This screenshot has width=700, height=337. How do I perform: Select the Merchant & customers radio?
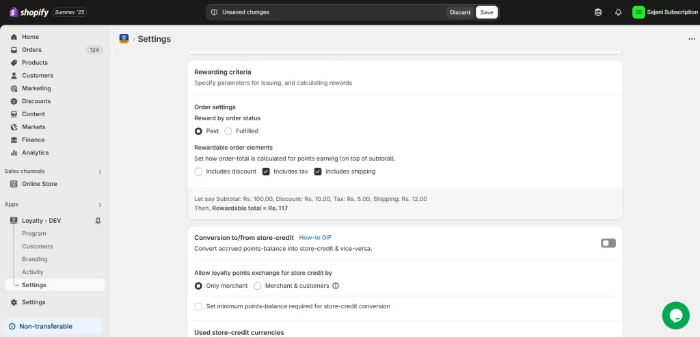257,286
